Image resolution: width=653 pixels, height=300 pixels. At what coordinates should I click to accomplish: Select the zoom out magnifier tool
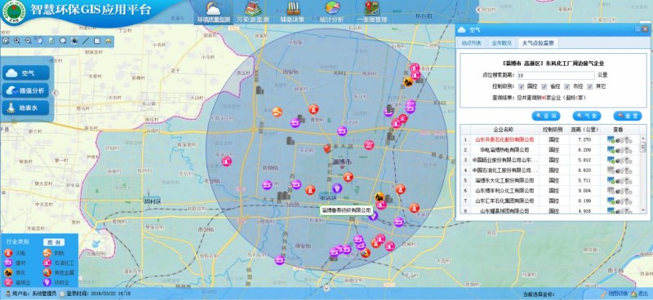[x=29, y=41]
